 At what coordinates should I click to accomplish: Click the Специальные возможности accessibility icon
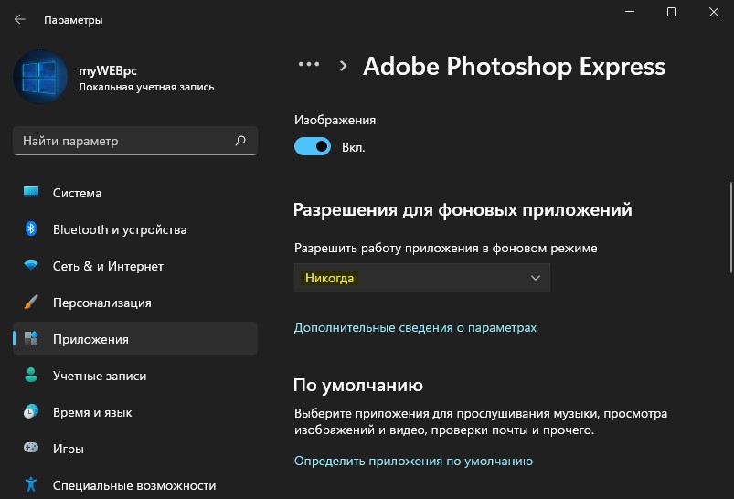(31, 484)
